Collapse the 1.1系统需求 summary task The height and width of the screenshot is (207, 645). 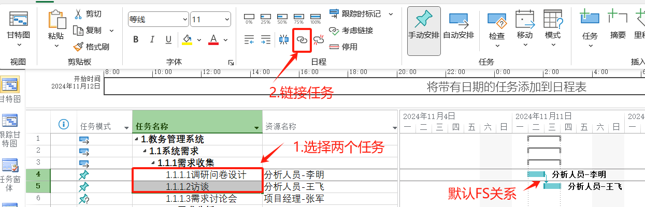coord(145,151)
